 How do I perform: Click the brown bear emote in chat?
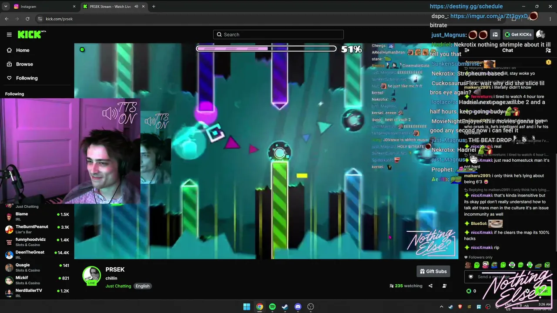468,265
